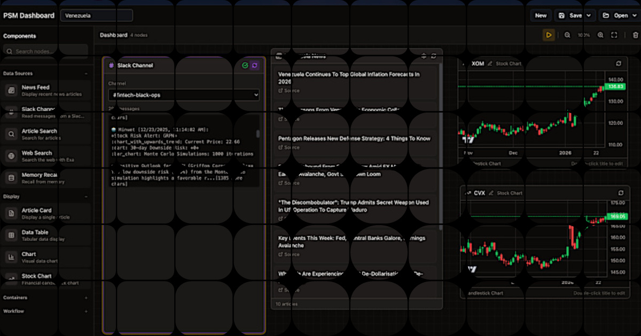Open the Save dropdown arrow

[x=589, y=15]
